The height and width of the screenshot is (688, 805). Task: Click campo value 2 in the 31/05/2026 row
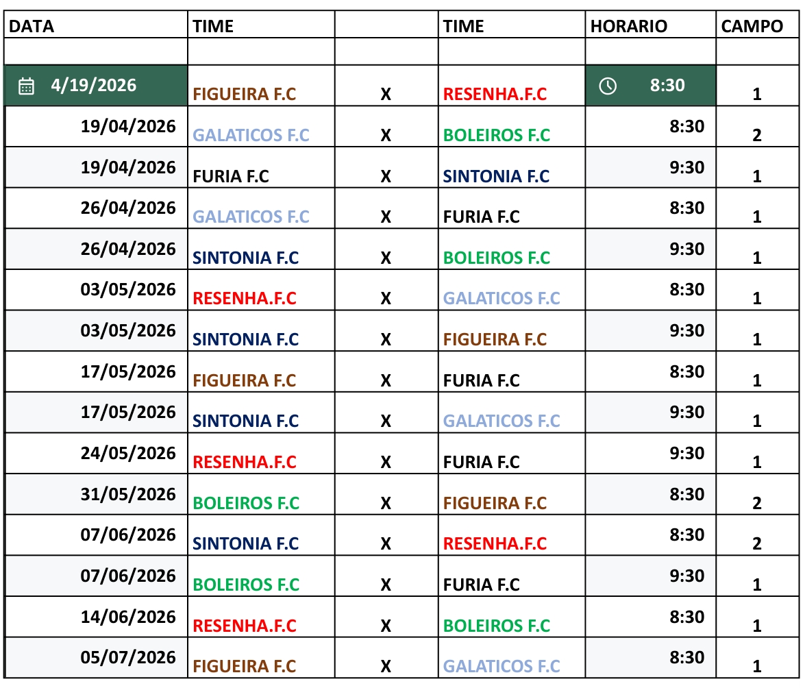point(756,504)
